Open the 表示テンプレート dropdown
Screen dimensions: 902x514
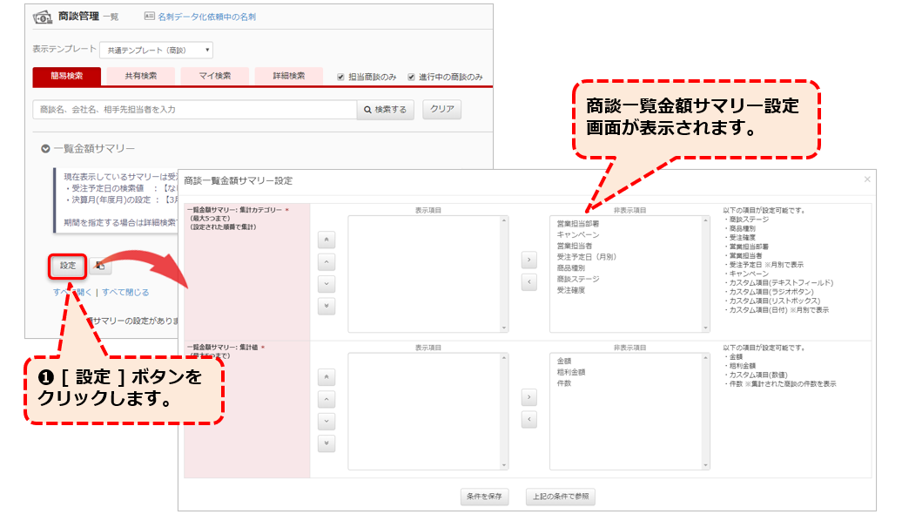click(x=155, y=51)
